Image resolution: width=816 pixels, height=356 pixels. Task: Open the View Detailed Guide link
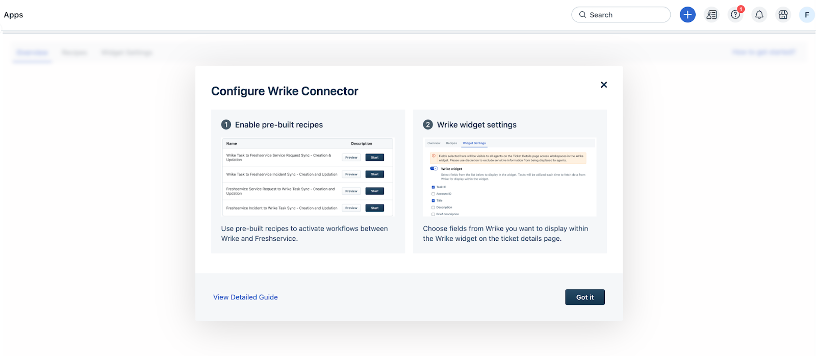pyautogui.click(x=245, y=297)
